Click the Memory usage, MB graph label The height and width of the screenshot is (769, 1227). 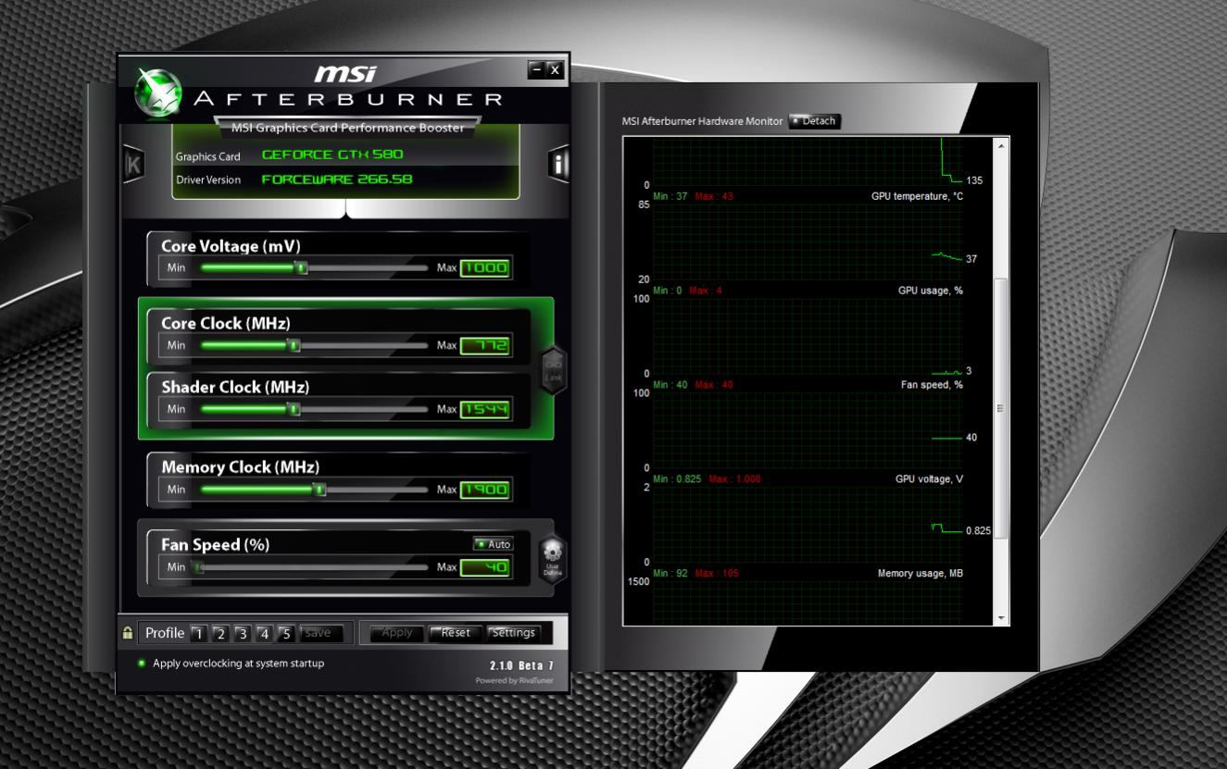pos(920,574)
